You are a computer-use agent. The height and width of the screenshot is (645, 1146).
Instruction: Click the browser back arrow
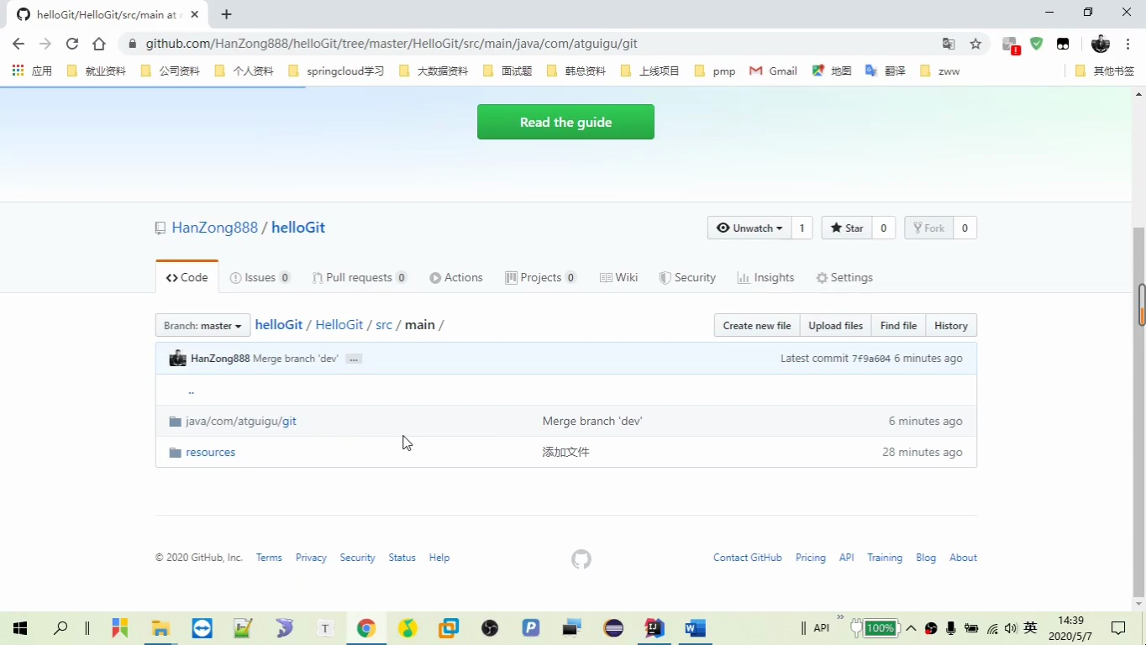(18, 44)
